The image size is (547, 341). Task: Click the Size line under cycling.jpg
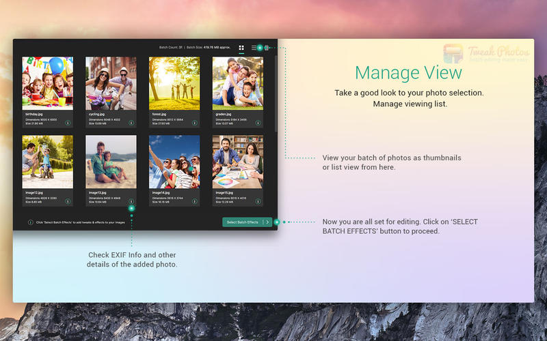pos(97,123)
